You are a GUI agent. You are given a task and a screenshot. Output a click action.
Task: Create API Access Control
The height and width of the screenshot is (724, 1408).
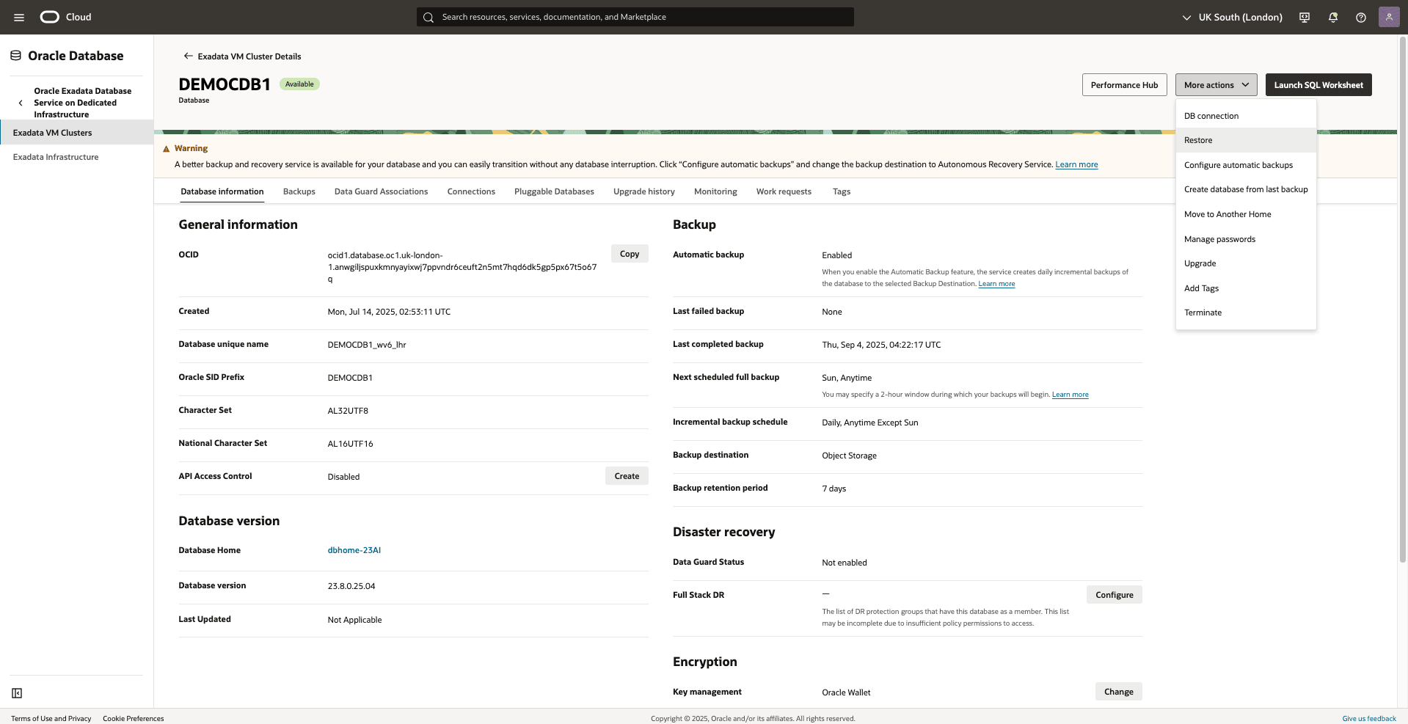[x=627, y=476]
